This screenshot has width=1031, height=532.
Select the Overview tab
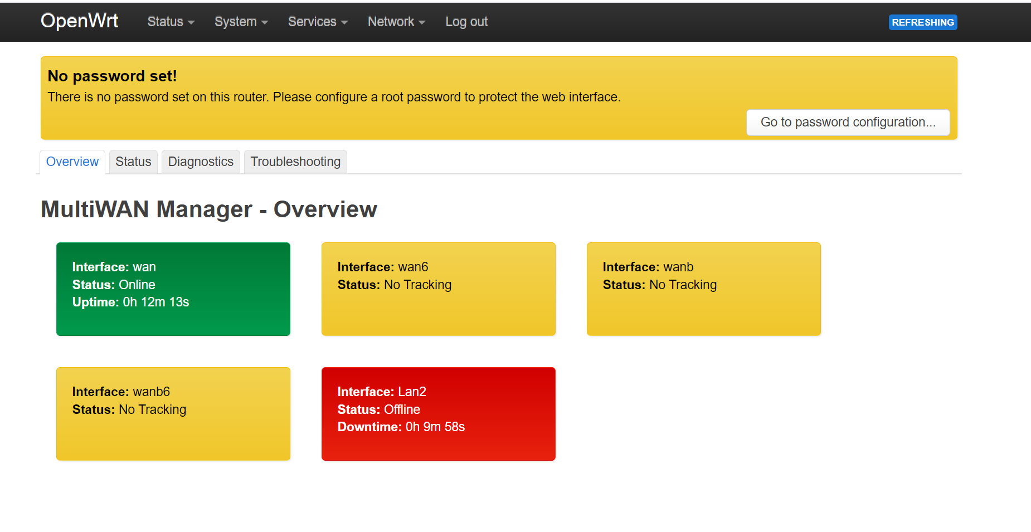72,162
